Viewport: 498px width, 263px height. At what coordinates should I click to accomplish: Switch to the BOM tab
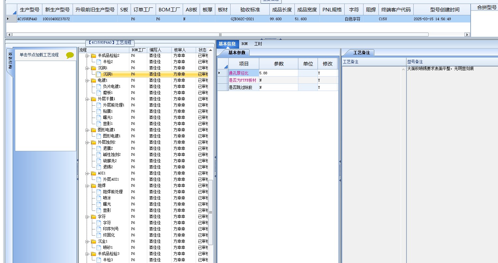(x=245, y=44)
